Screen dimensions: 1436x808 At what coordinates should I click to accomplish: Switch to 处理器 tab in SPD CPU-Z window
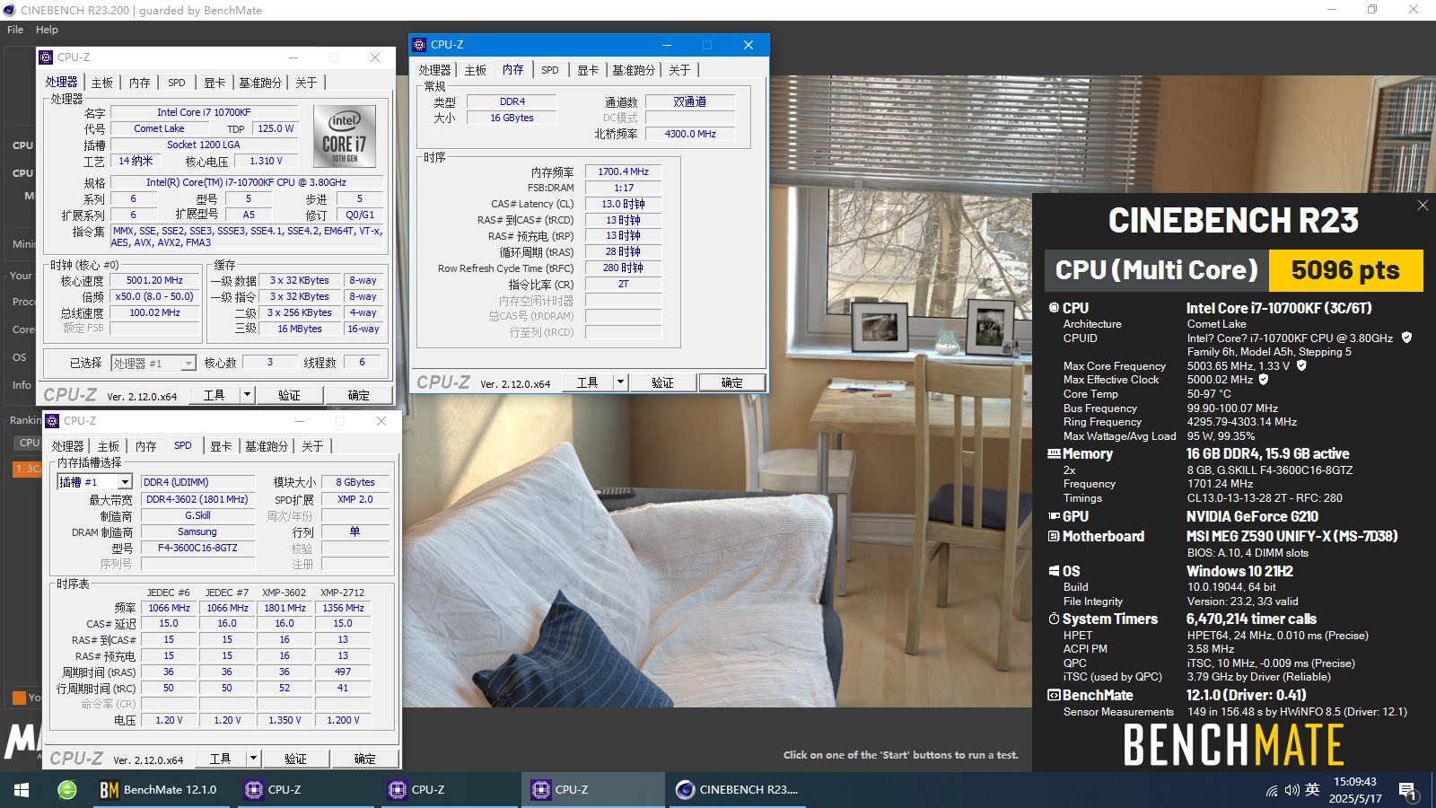coord(67,446)
